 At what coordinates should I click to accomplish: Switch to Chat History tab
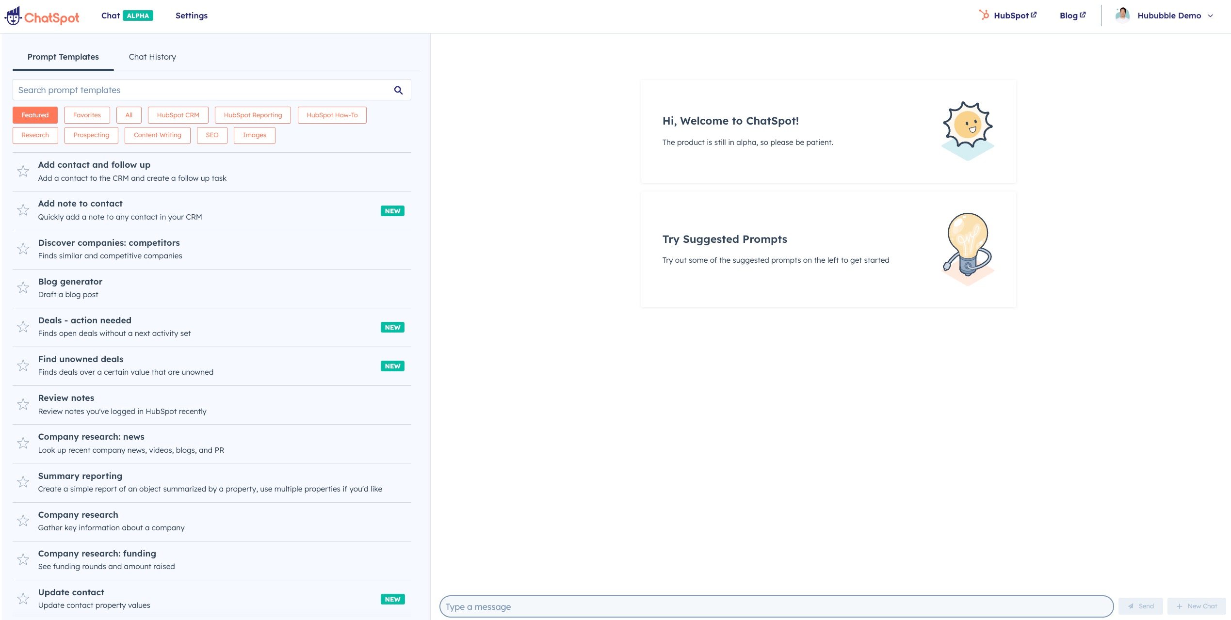(152, 57)
